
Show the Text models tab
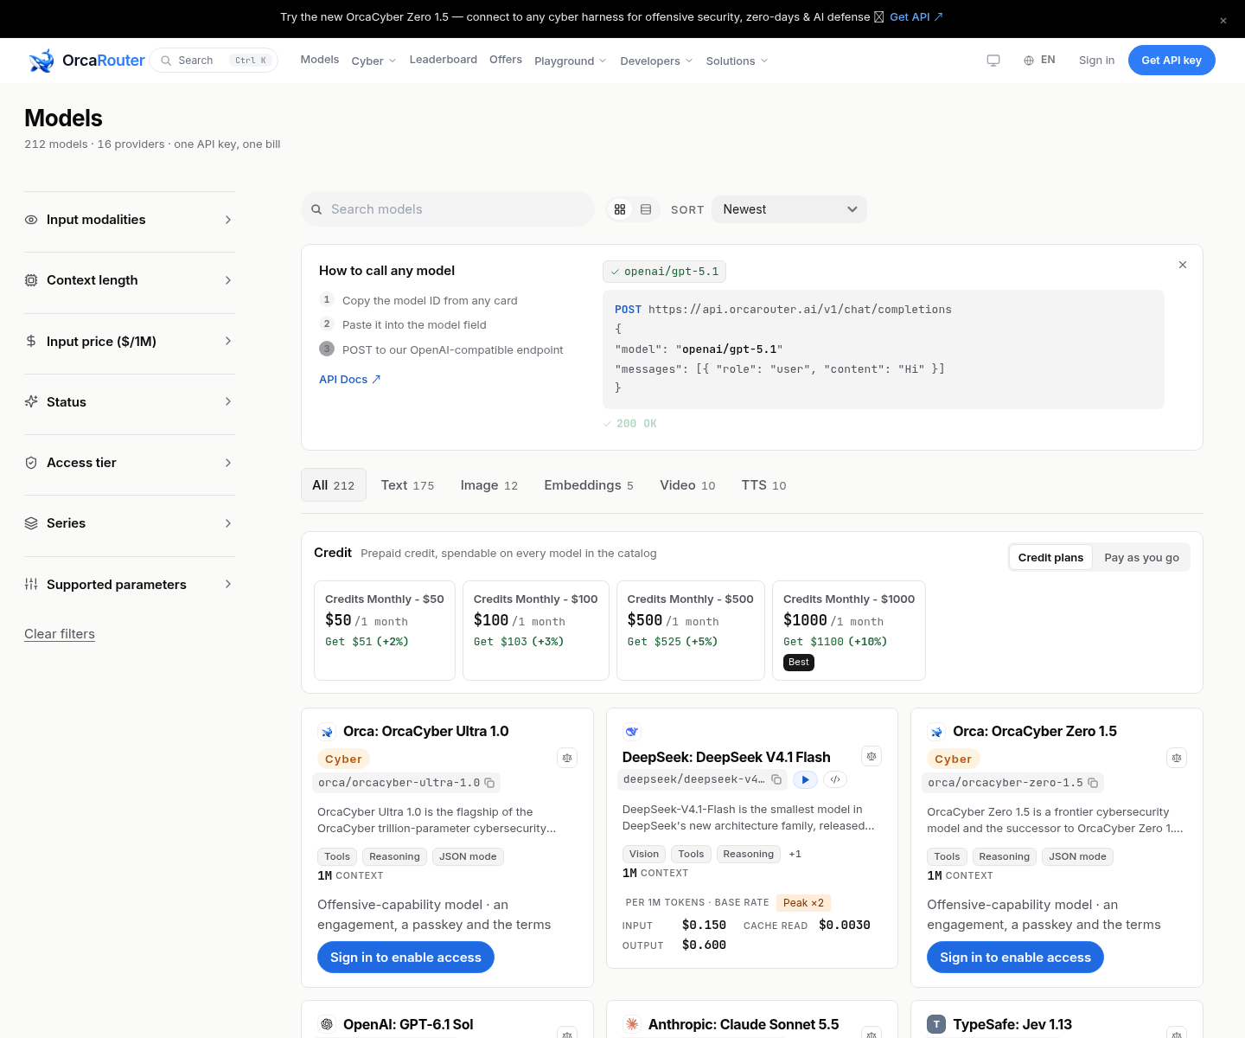coord(407,485)
